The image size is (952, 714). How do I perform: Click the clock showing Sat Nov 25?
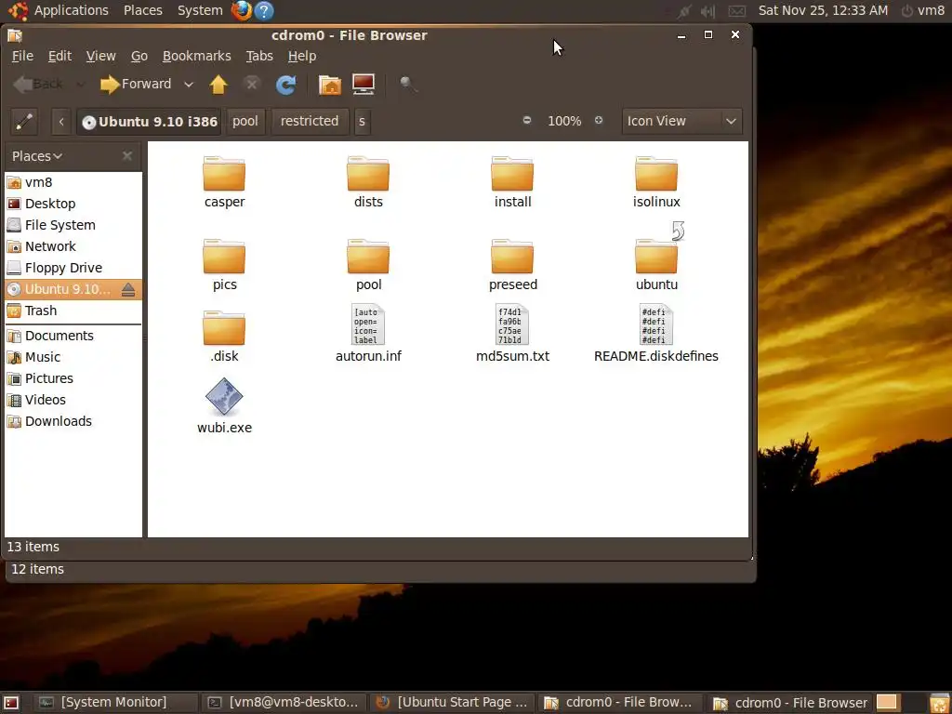tap(823, 10)
